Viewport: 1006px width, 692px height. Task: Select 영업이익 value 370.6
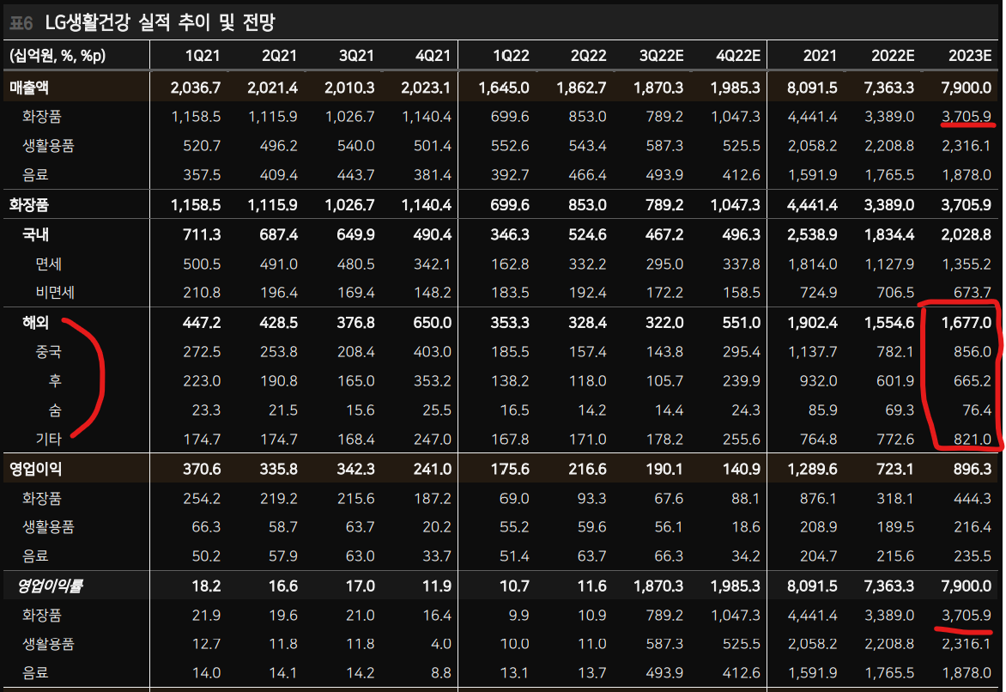pyautogui.click(x=202, y=470)
